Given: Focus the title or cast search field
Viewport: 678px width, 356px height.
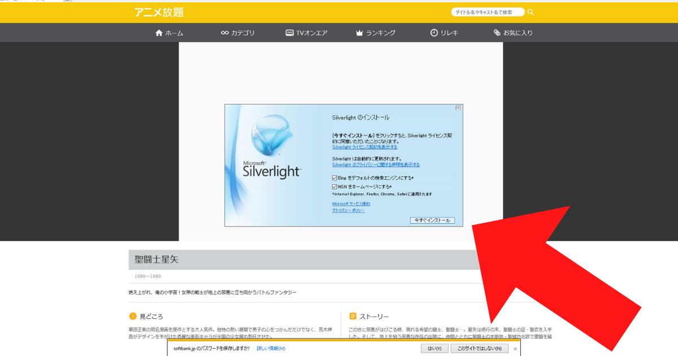Looking at the screenshot, I should pyautogui.click(x=488, y=12).
